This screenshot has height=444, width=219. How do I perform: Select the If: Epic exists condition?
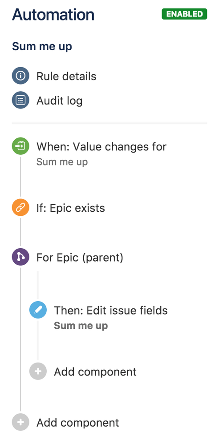pos(70,208)
